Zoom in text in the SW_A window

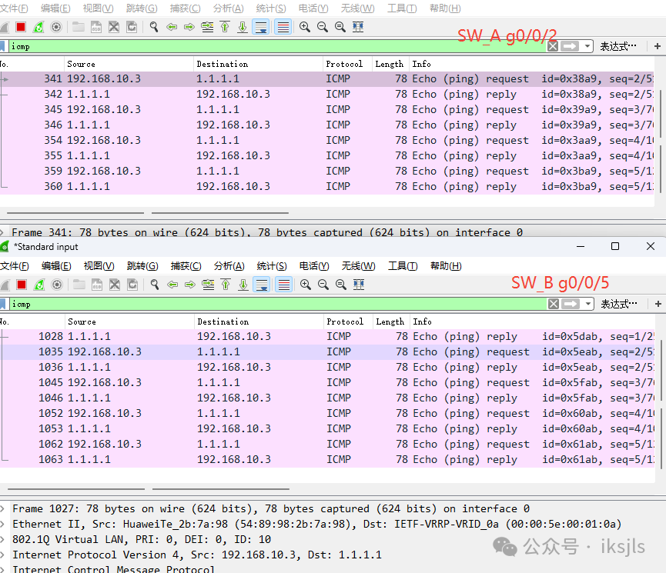pyautogui.click(x=305, y=27)
